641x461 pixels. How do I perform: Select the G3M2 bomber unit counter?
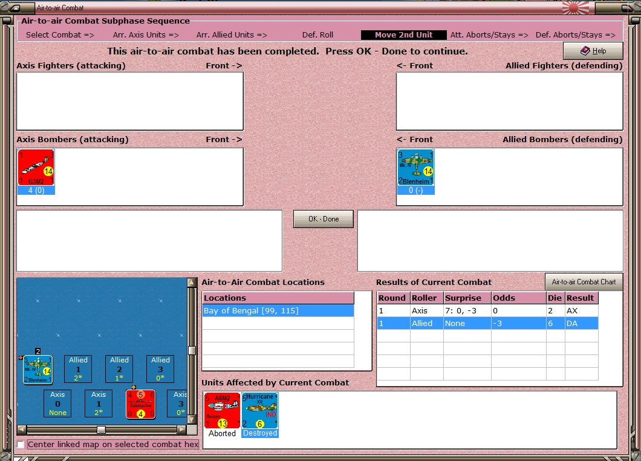click(36, 168)
